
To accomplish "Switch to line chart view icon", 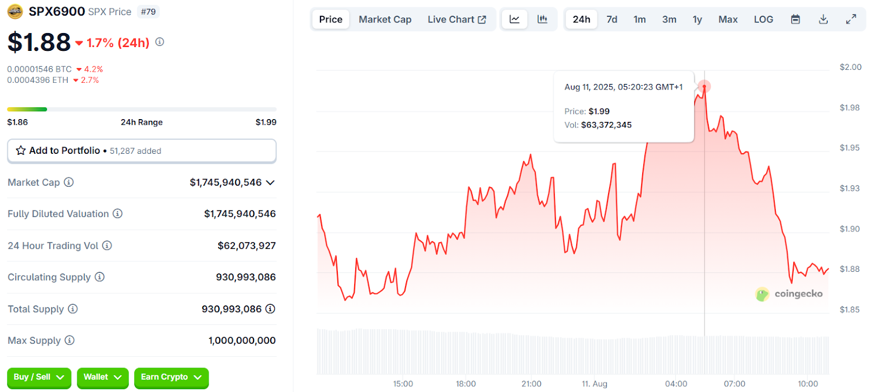I will (514, 20).
